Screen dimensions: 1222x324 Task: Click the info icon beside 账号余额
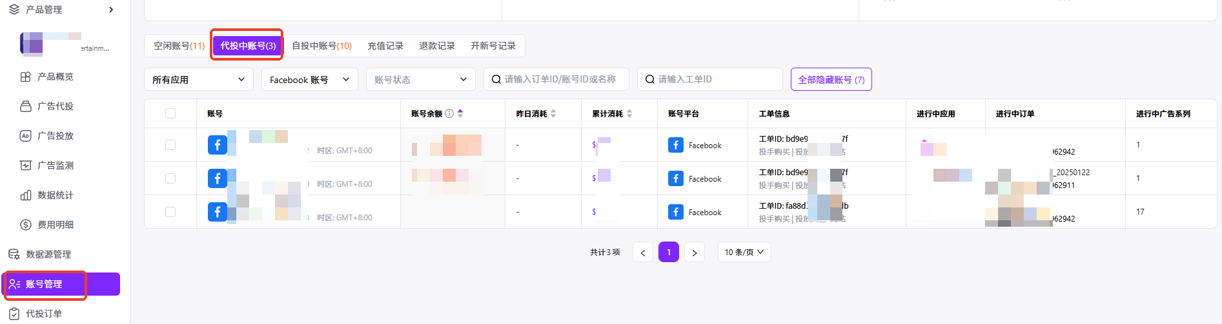tap(449, 113)
